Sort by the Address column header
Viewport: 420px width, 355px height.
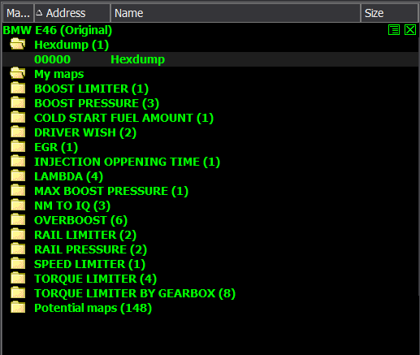point(72,13)
